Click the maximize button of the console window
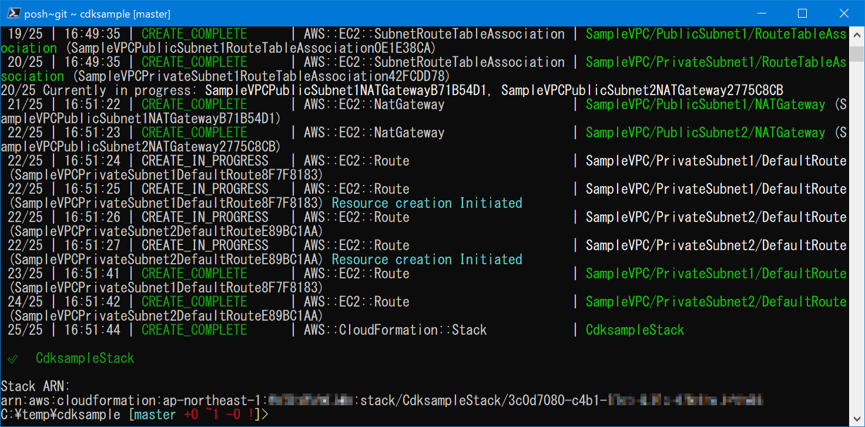The image size is (865, 427). [803, 12]
